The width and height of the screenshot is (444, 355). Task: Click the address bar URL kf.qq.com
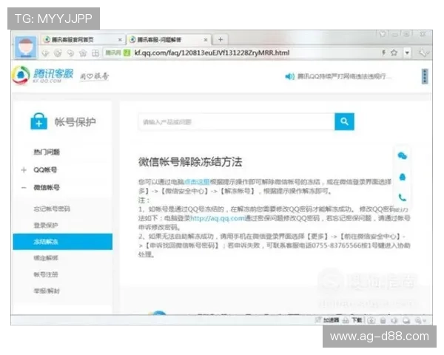(x=212, y=53)
